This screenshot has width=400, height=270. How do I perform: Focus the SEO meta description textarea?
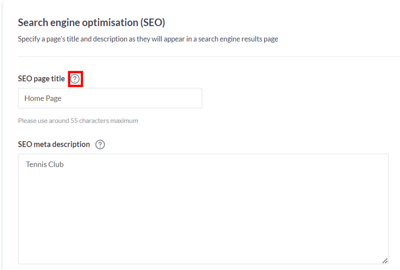coord(203,209)
